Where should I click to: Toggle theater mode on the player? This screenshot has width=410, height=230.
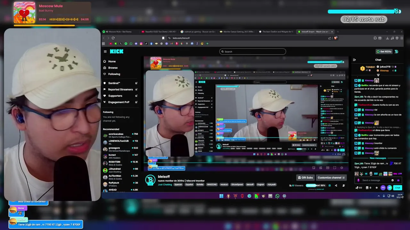pyautogui.click(x=328, y=168)
